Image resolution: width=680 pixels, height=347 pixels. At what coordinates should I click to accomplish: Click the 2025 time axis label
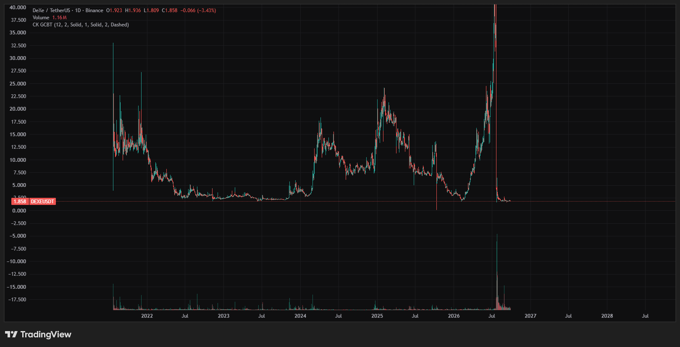[x=377, y=316]
